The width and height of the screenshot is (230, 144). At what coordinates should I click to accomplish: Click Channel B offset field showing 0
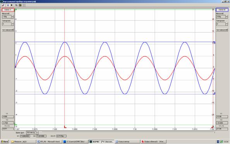click(221, 24)
